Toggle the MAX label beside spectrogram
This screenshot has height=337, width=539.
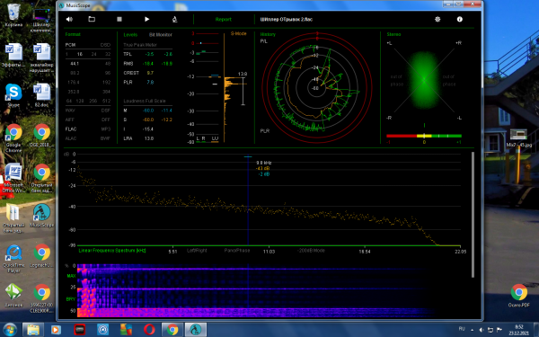71,276
